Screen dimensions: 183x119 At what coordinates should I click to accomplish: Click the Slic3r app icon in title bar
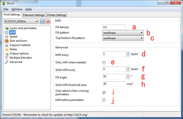tap(4, 4)
